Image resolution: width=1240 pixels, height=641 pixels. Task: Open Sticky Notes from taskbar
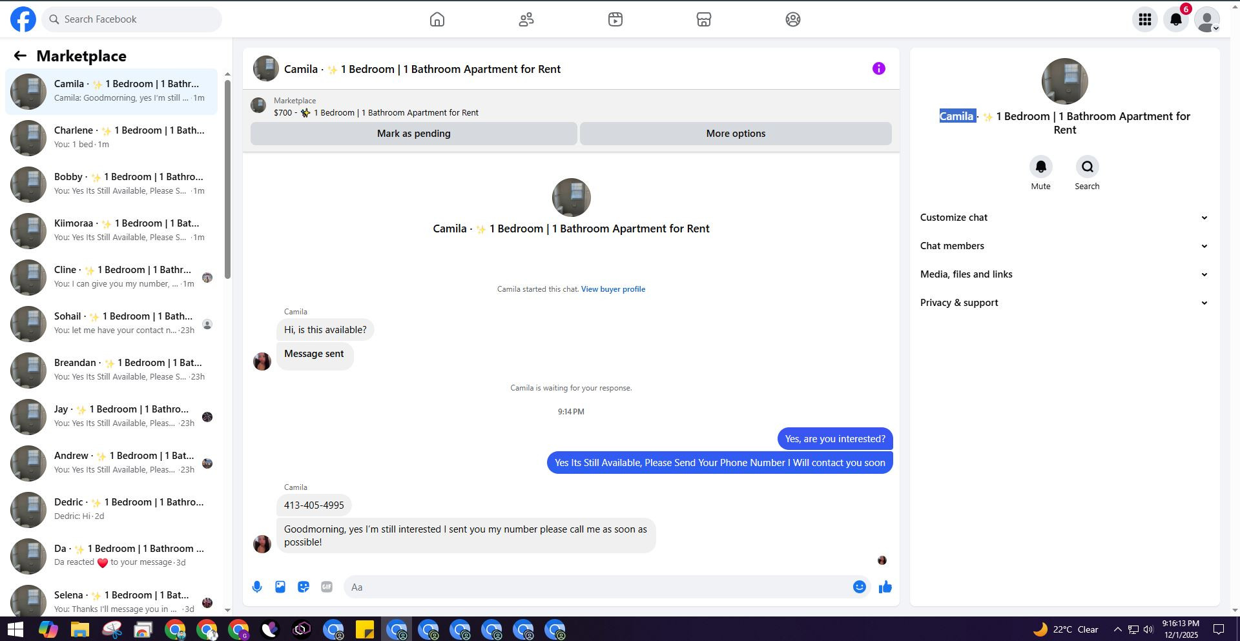[x=365, y=629]
